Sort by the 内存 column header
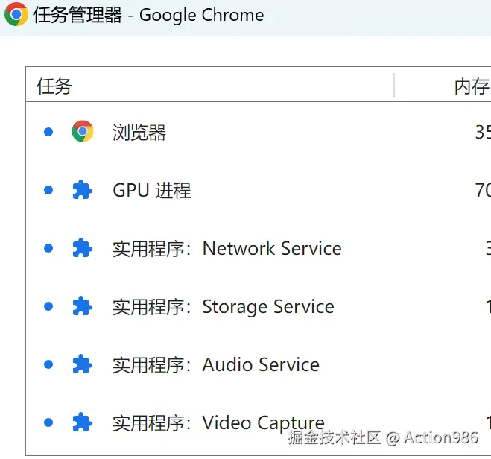 [471, 86]
